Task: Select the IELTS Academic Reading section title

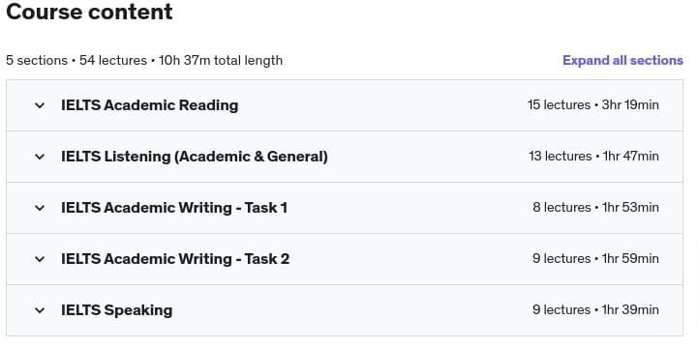Action: coord(149,105)
